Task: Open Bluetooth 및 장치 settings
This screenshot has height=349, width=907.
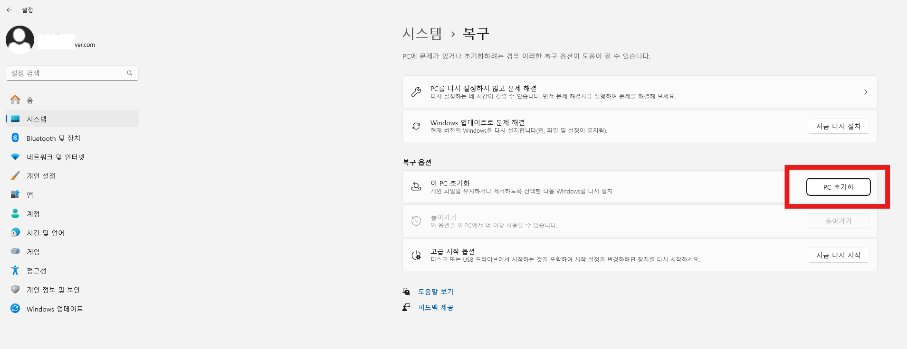Action: (72, 138)
